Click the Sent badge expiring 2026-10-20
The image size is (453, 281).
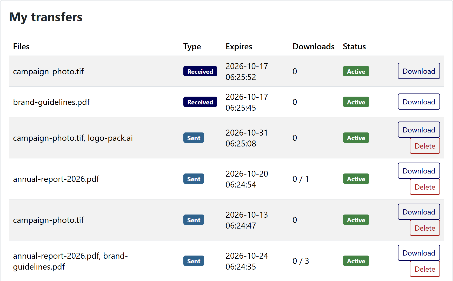pyautogui.click(x=194, y=179)
